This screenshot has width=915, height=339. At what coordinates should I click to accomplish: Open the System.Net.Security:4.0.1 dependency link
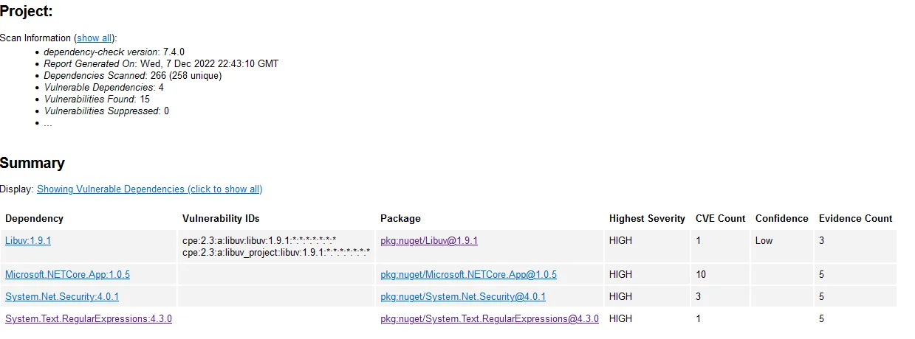(x=62, y=297)
